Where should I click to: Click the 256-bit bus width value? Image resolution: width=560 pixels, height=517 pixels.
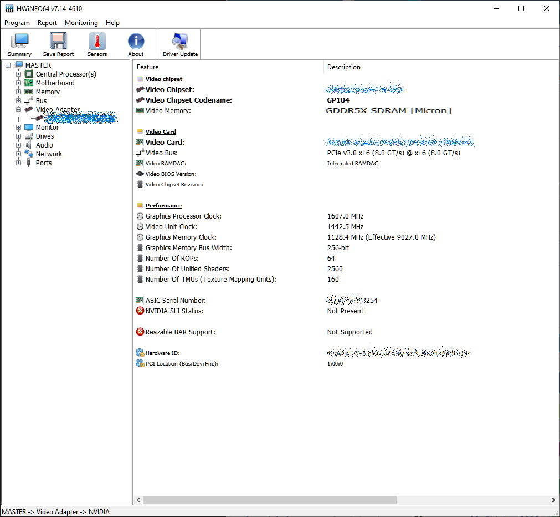[x=338, y=247]
